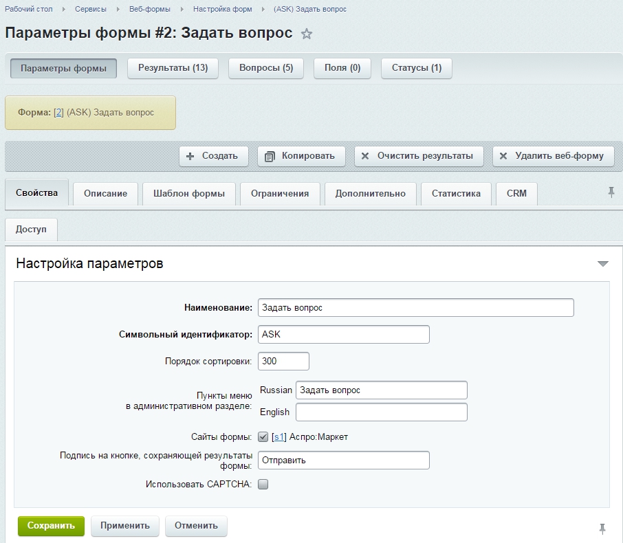Collapse the Настройка параметров section arrow

click(x=603, y=264)
